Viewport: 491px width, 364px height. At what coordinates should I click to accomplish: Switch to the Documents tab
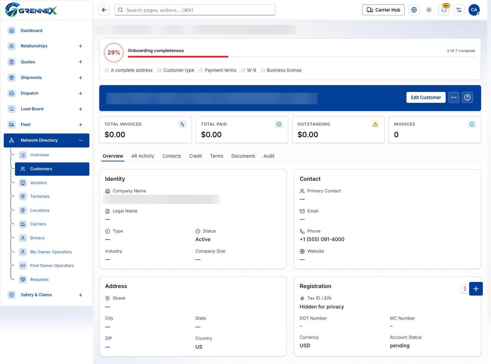(x=243, y=156)
